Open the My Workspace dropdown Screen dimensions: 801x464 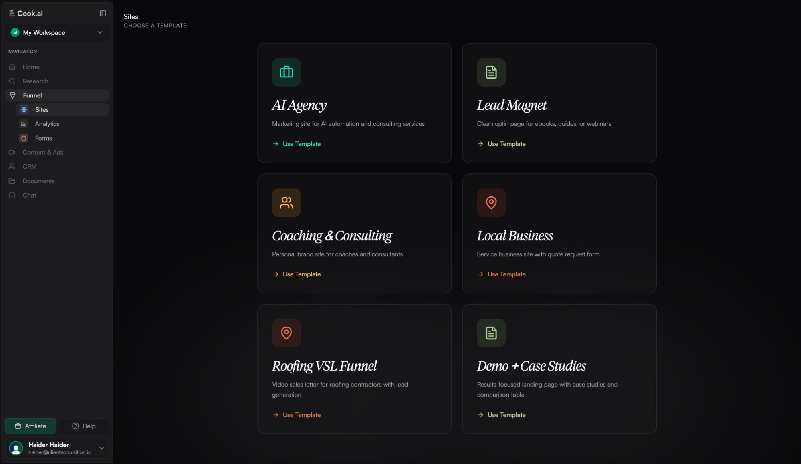[x=56, y=32]
